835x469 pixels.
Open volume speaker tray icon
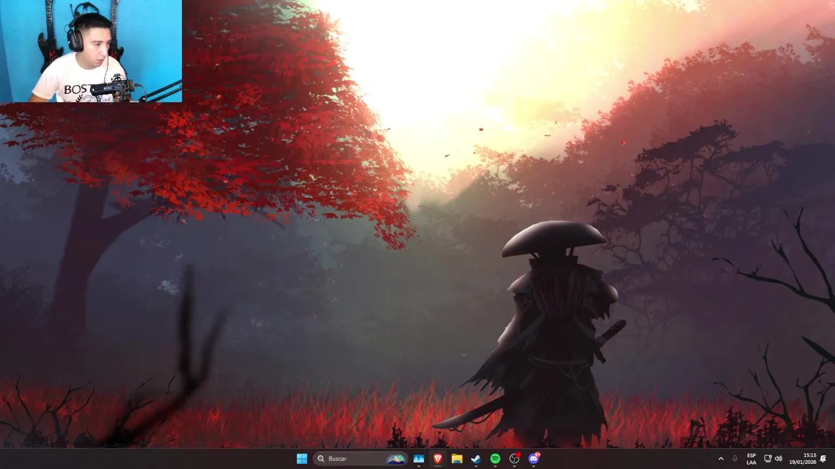pyautogui.click(x=778, y=459)
